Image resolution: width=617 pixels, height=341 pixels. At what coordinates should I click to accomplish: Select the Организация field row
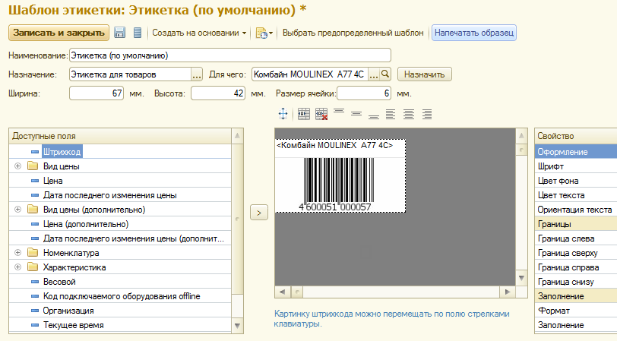point(120,311)
